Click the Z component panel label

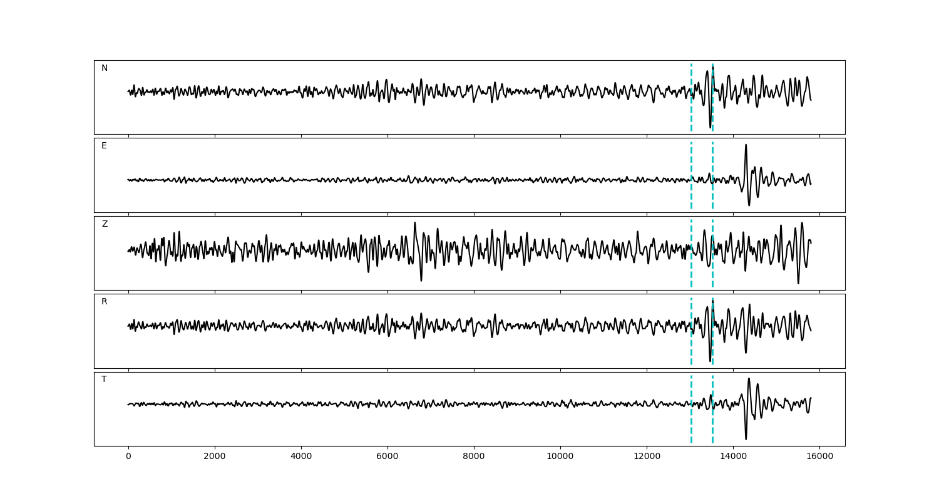(105, 224)
